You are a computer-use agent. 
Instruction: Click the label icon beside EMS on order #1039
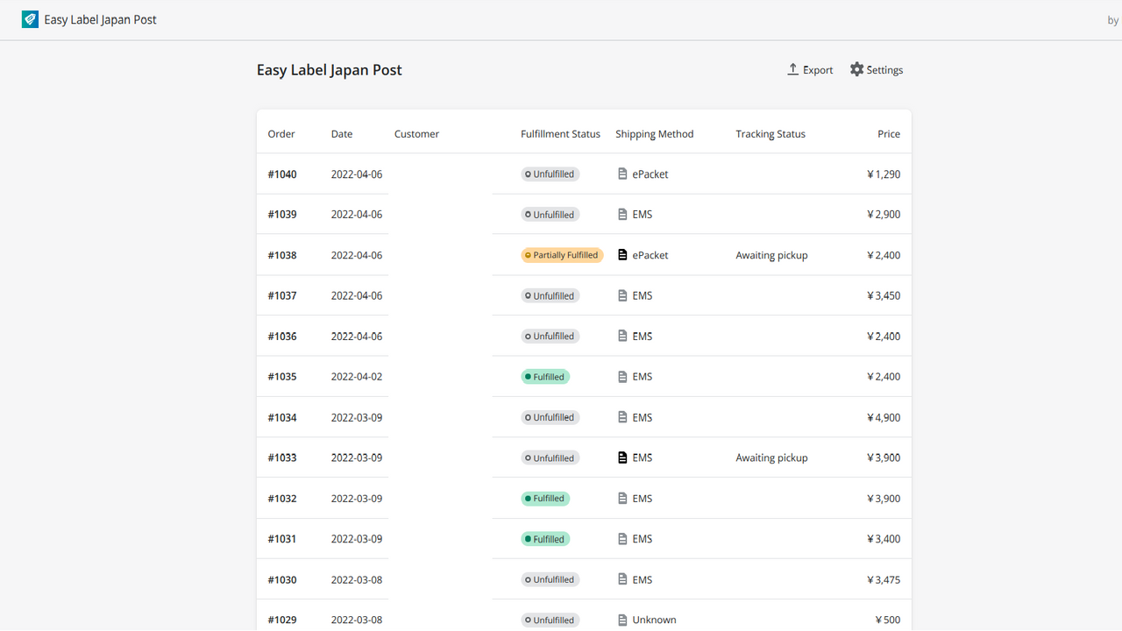click(621, 214)
